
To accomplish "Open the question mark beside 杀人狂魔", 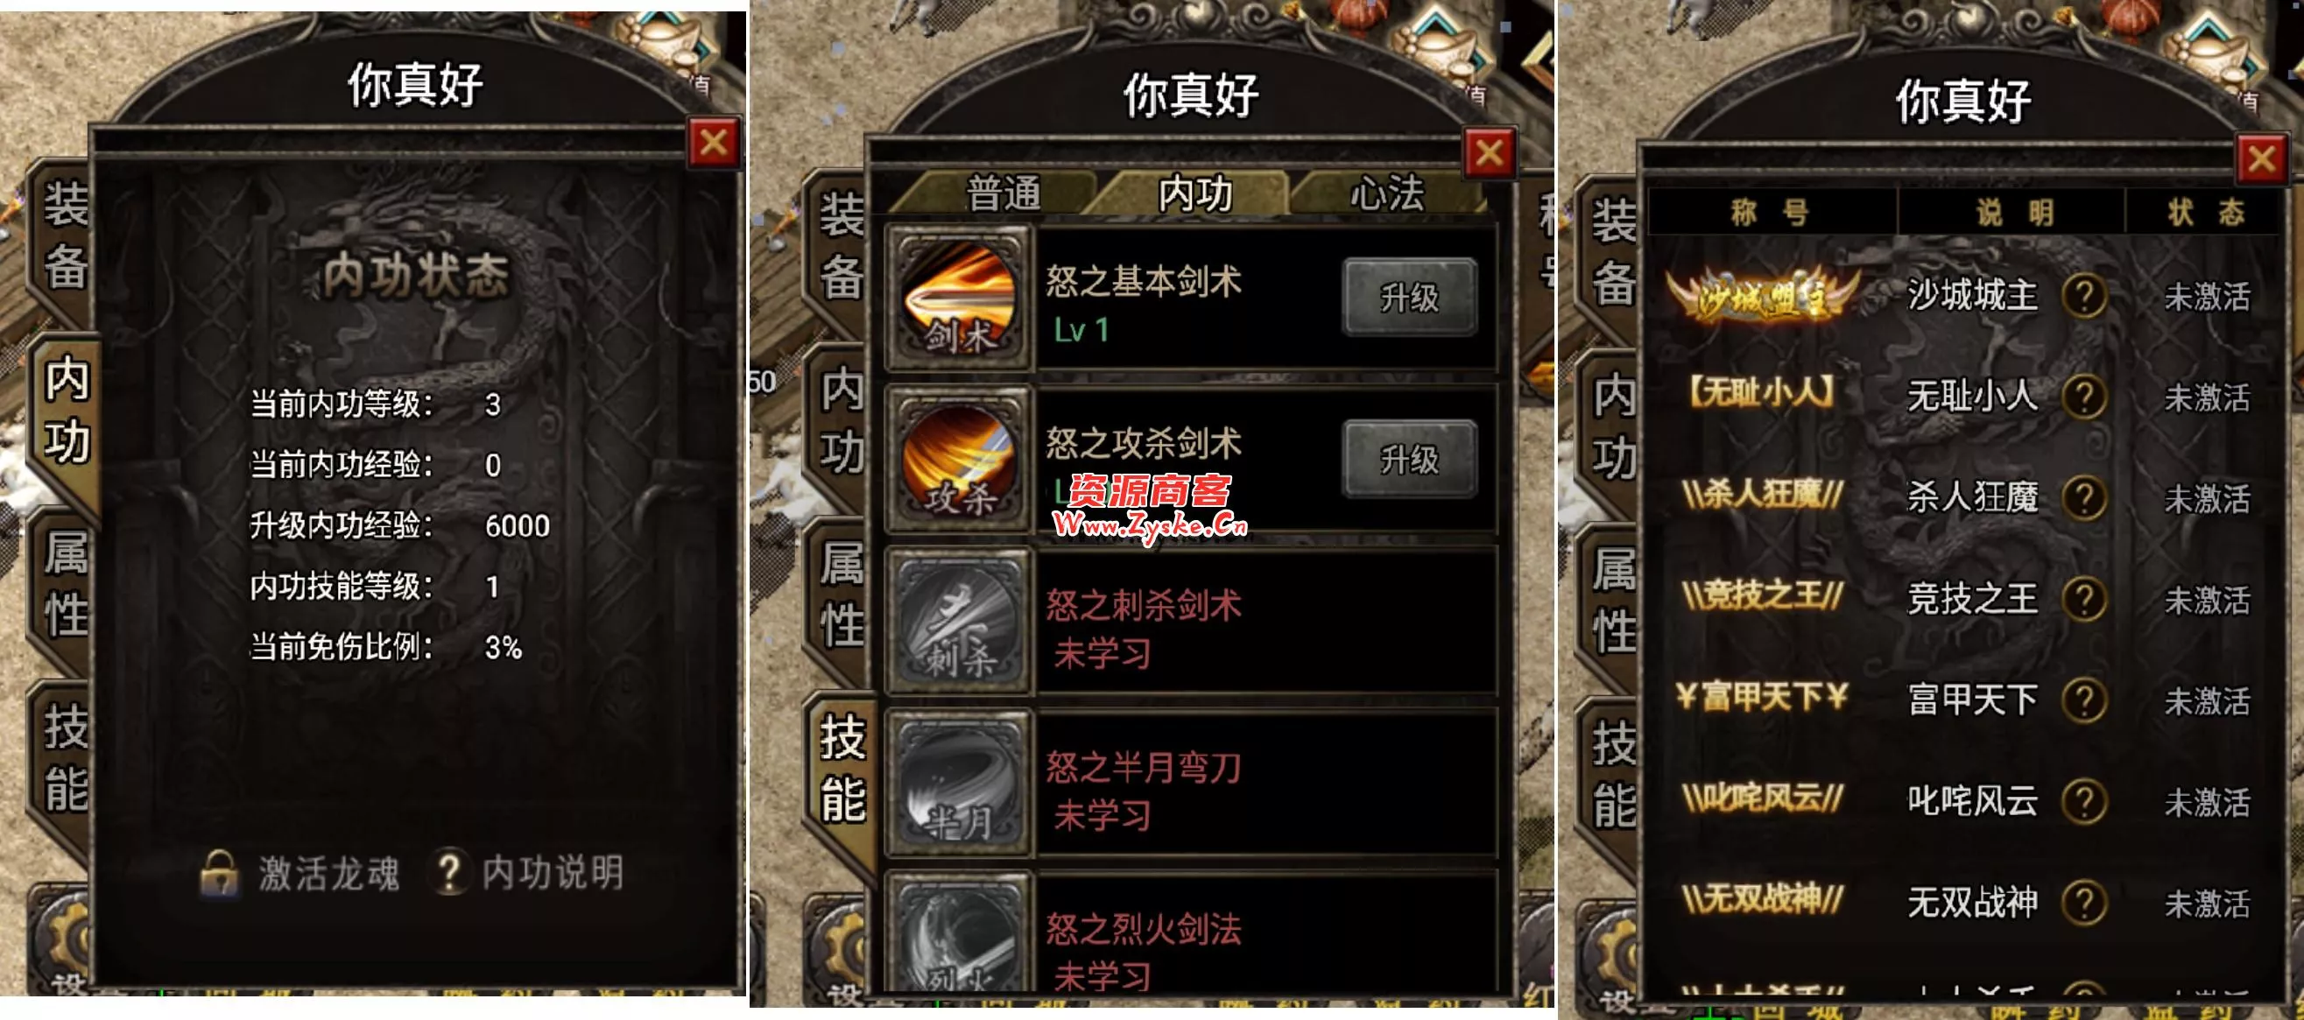I will (2084, 498).
